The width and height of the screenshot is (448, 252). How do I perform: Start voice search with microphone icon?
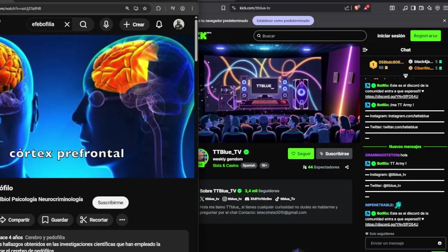coord(106,24)
